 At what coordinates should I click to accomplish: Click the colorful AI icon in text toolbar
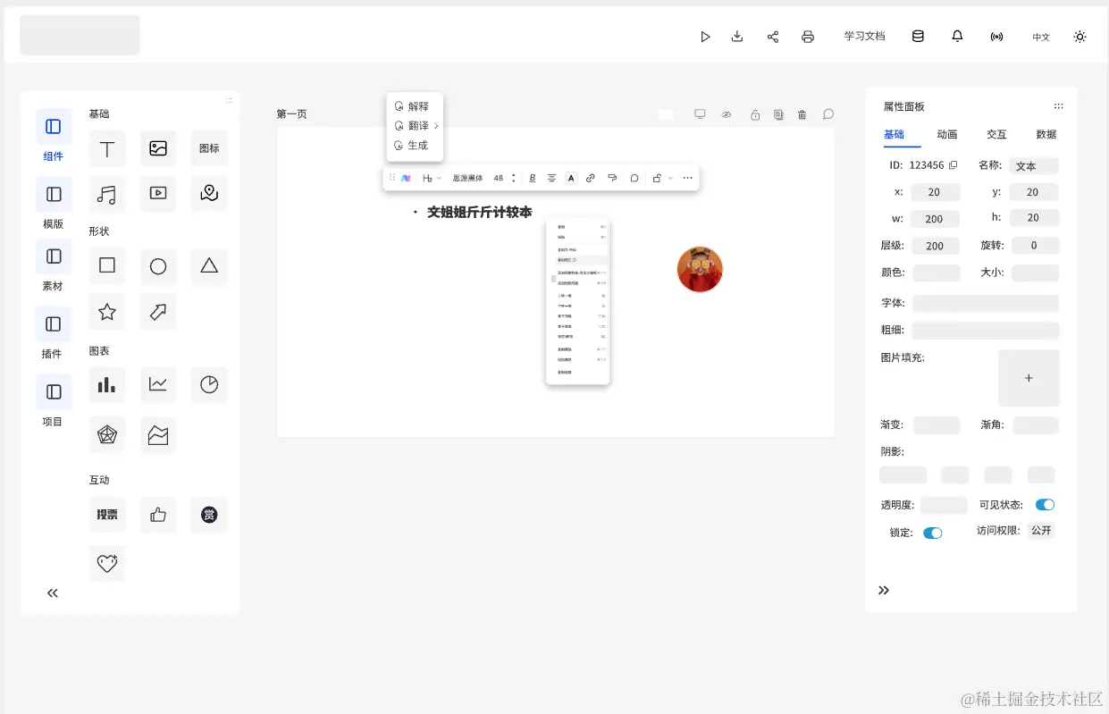click(406, 178)
